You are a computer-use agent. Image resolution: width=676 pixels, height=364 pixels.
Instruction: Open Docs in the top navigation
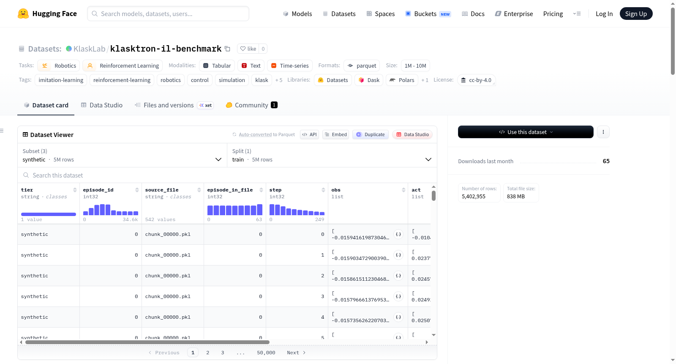(473, 14)
